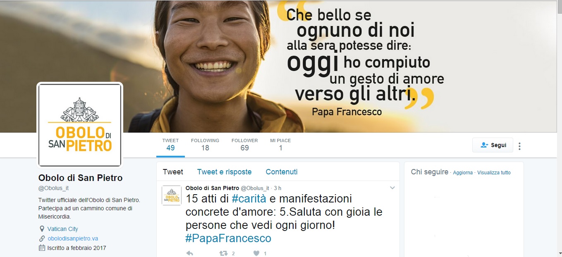Switch to Tweet e risposte tab
The image size is (562, 257).
(x=224, y=172)
